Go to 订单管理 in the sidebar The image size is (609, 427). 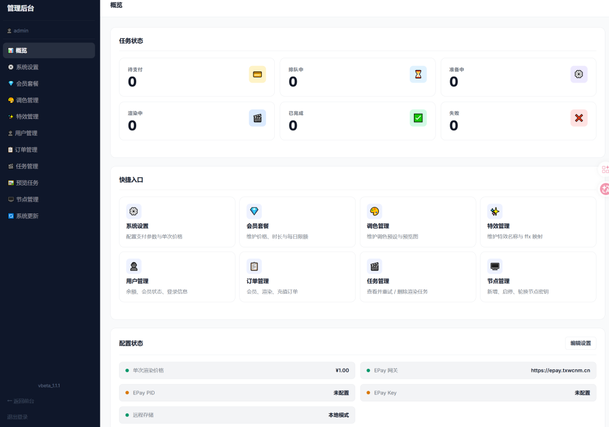[x=26, y=150]
